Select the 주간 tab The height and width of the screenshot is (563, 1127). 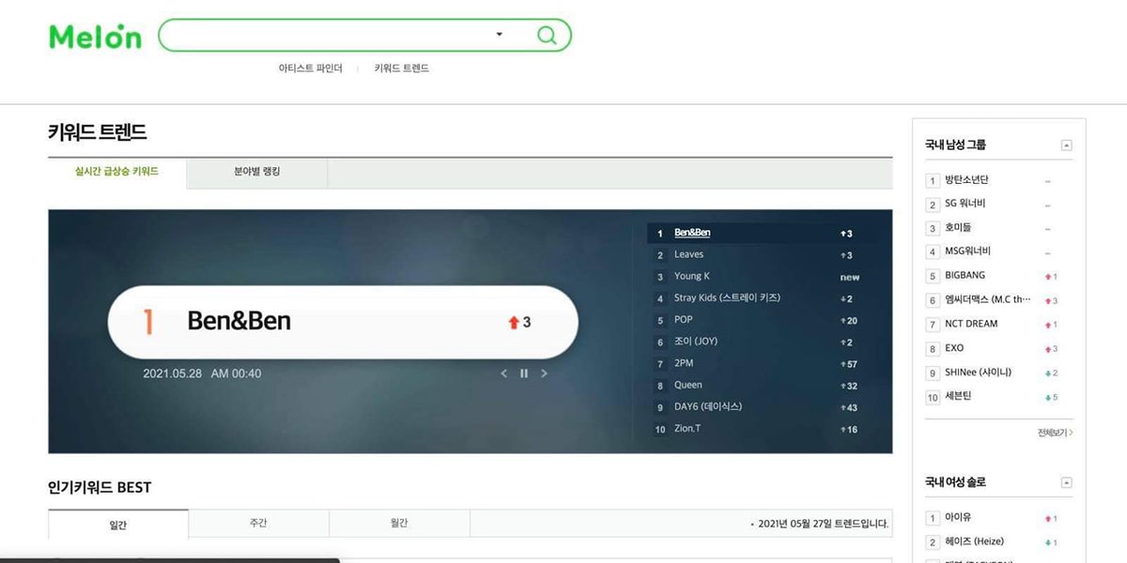point(258,524)
